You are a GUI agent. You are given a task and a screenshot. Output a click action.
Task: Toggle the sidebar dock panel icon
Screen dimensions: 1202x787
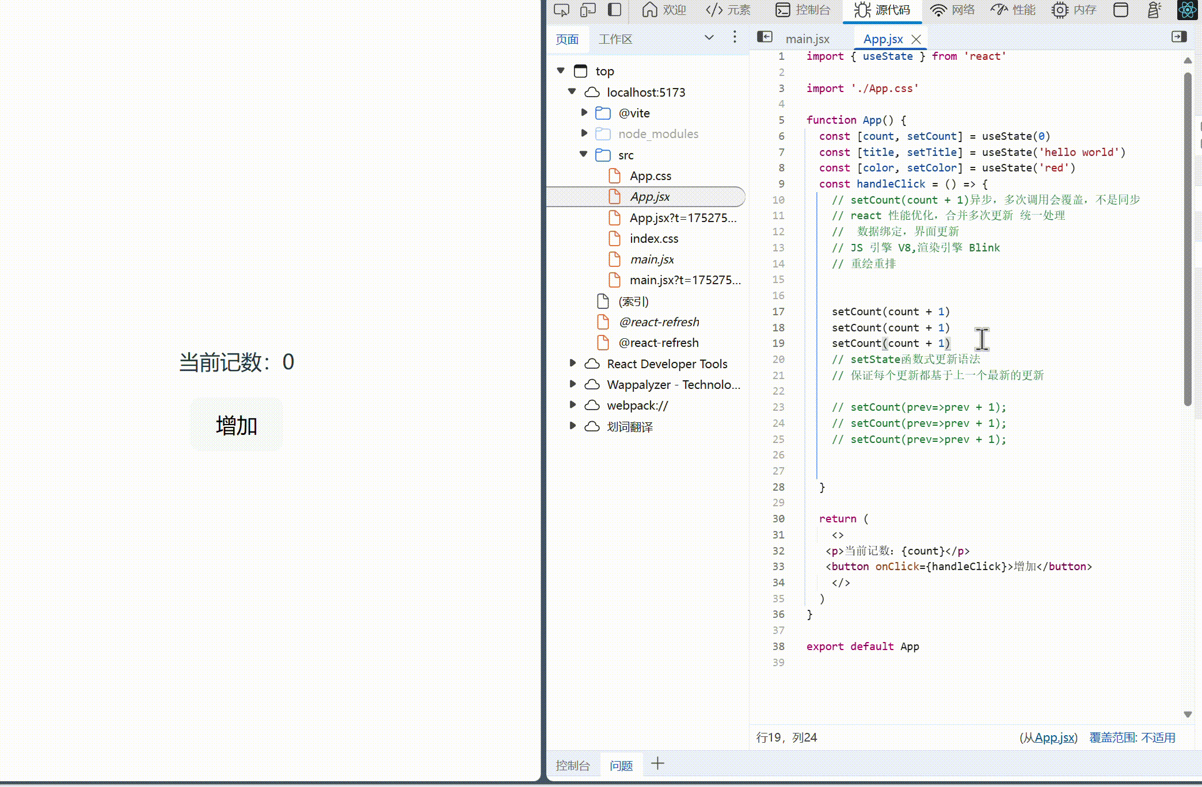click(615, 10)
